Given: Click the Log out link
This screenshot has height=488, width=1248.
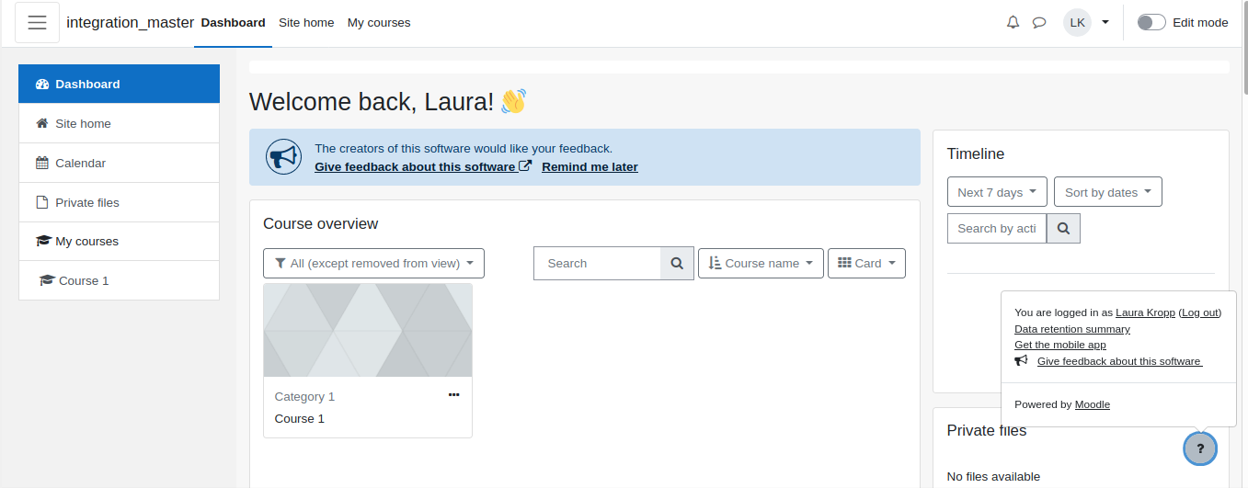Looking at the screenshot, I should click(1200, 312).
